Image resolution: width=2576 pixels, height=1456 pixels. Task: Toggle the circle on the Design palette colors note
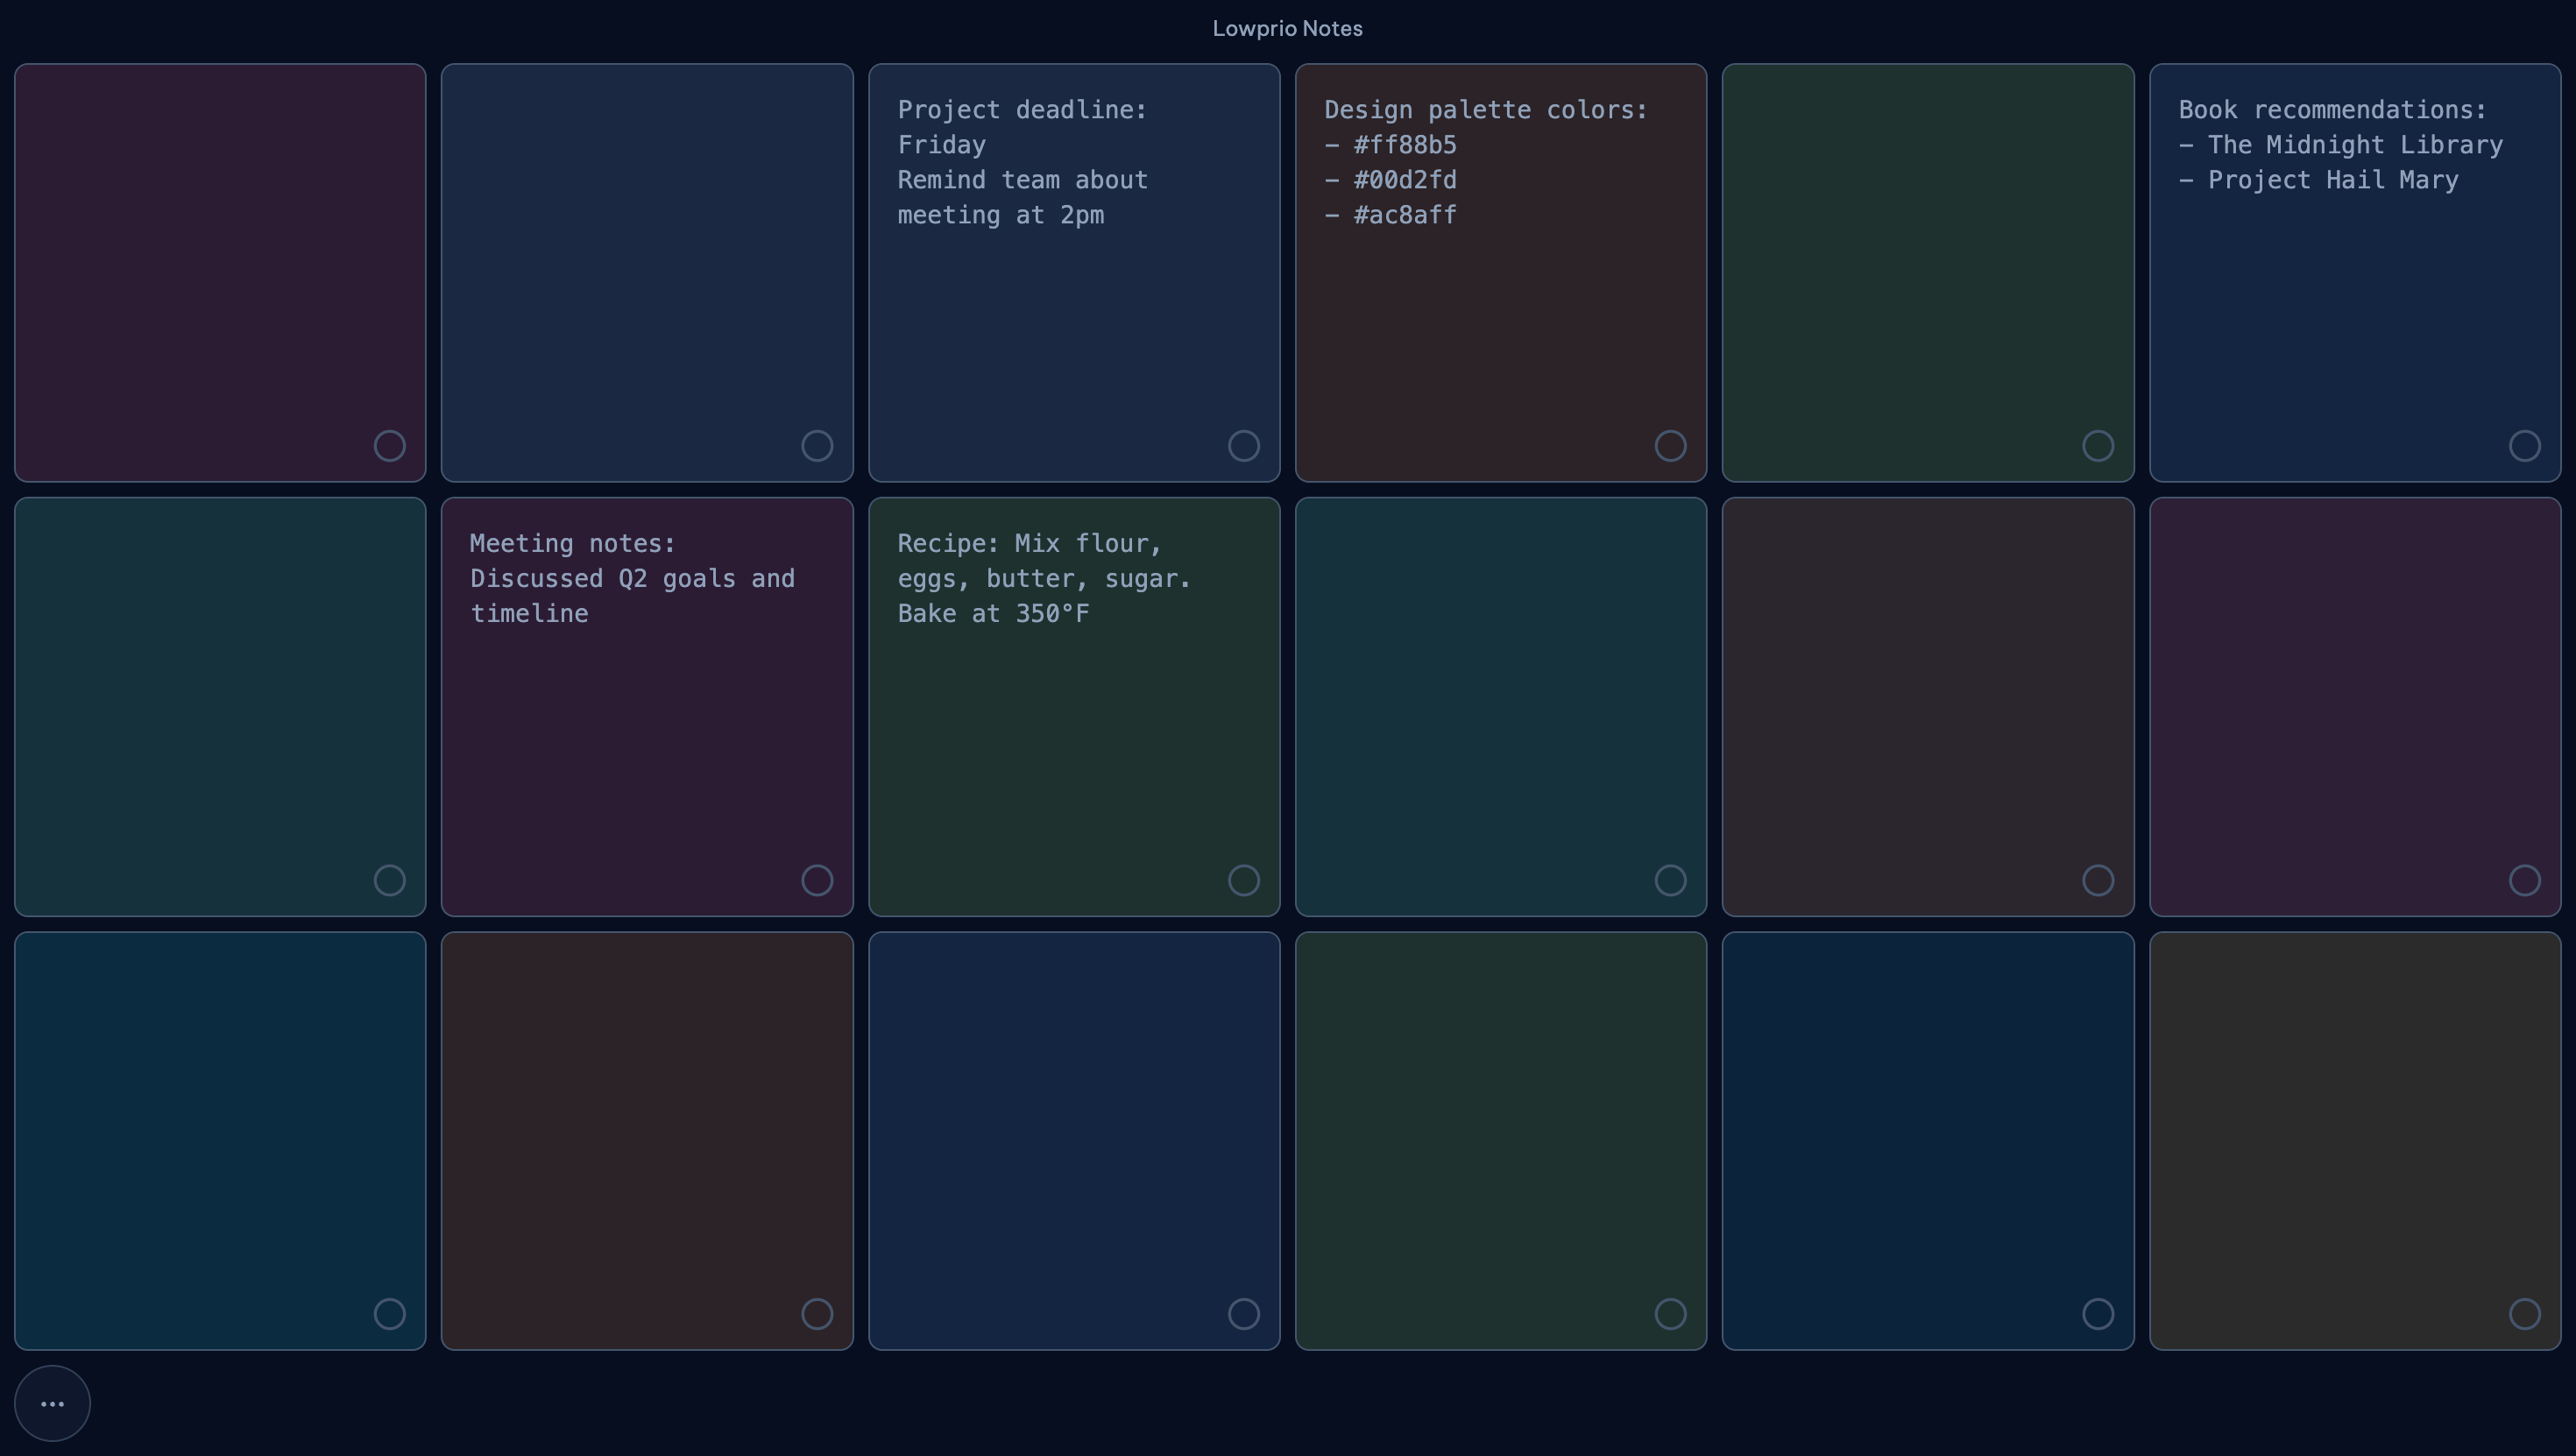(1670, 445)
